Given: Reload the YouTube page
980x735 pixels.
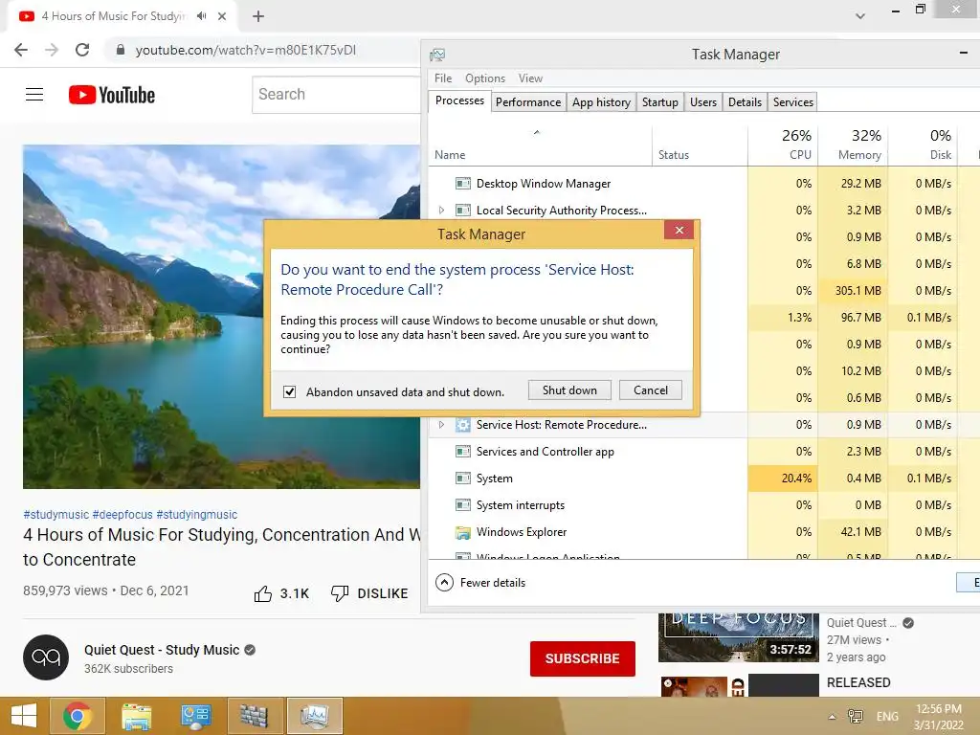Looking at the screenshot, I should tap(82, 50).
